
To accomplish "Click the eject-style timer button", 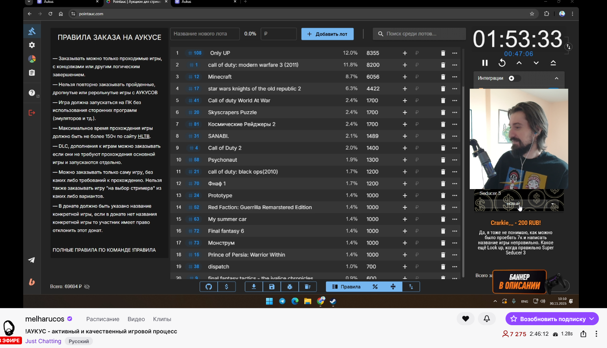I will pyautogui.click(x=553, y=63).
